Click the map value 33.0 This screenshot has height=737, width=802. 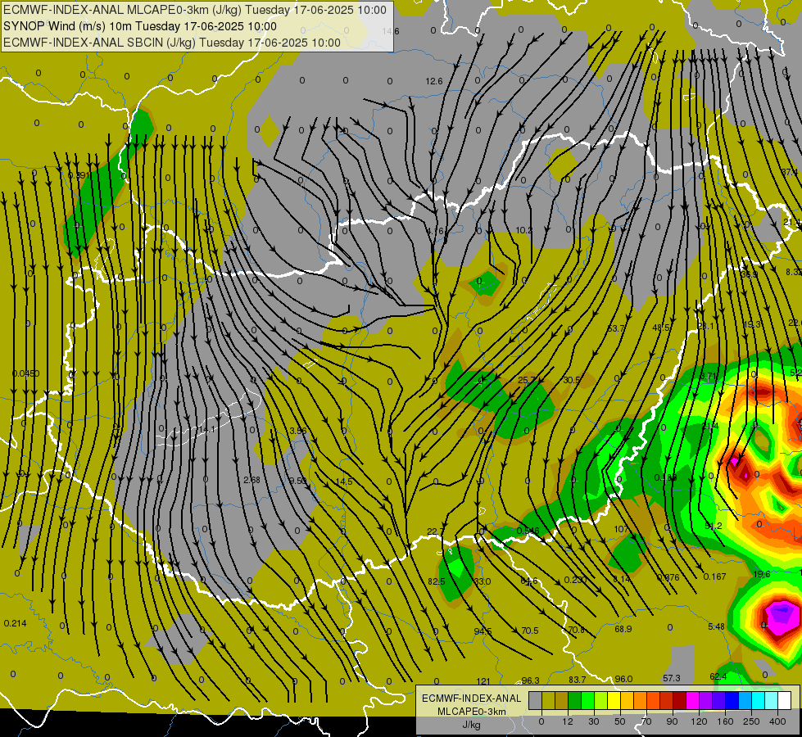[x=483, y=581]
